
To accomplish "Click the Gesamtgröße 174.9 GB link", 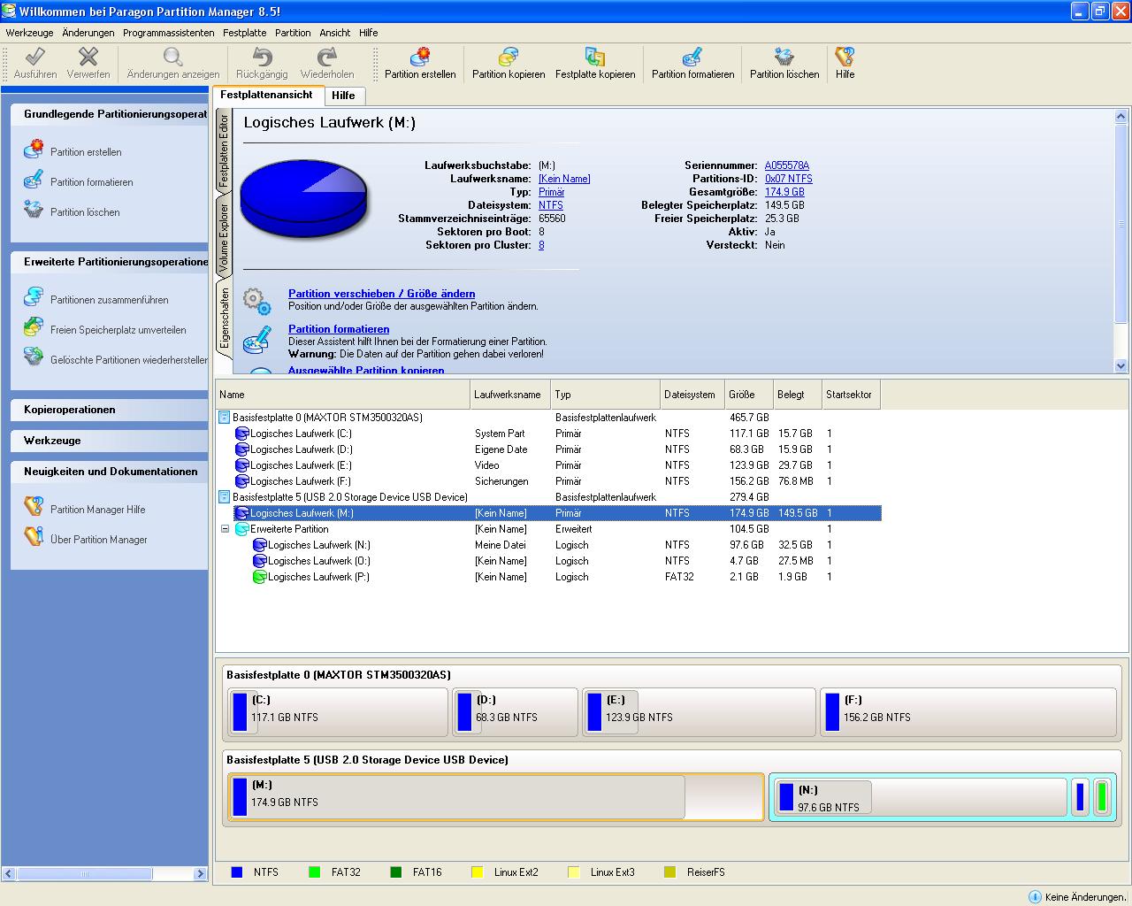I will 784,192.
